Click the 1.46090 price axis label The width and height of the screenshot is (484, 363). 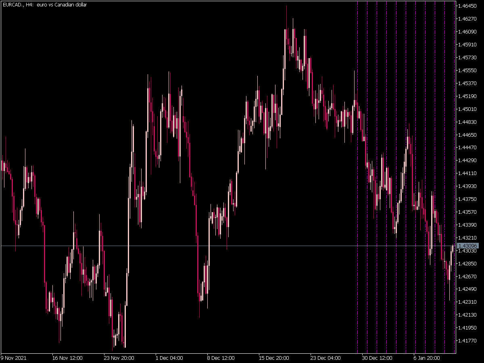click(468, 31)
